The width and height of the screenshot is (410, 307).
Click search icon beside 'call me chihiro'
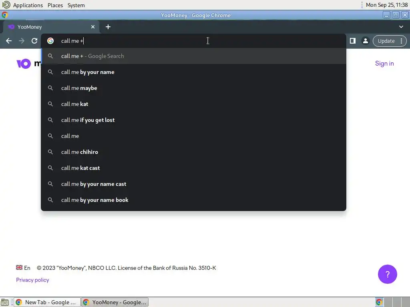50,152
